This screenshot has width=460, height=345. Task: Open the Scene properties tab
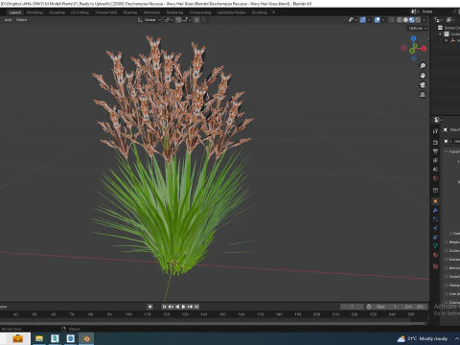(435, 170)
